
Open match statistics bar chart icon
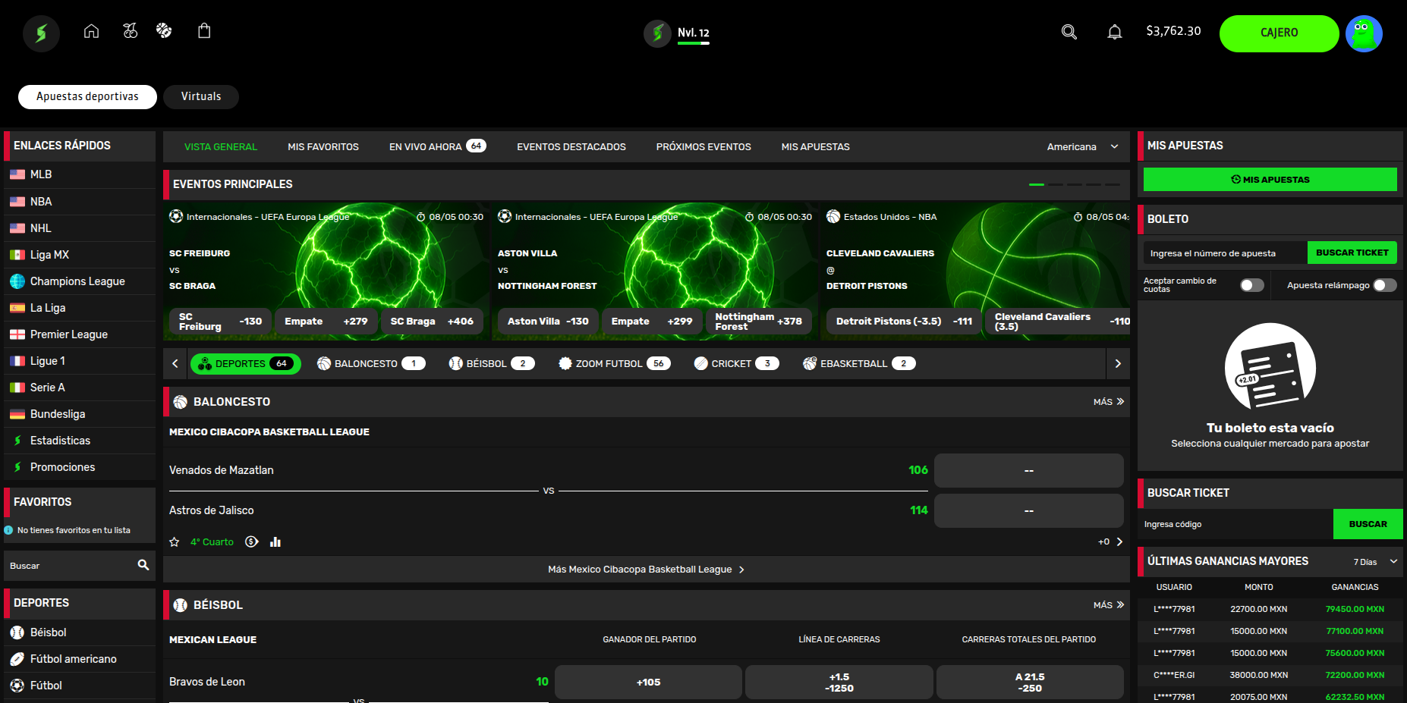tap(275, 542)
